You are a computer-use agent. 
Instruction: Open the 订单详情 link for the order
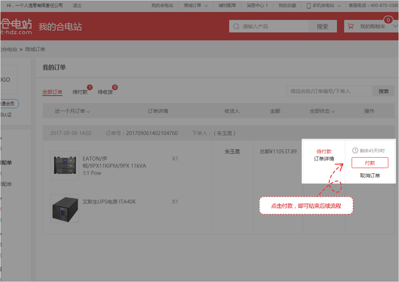[324, 159]
